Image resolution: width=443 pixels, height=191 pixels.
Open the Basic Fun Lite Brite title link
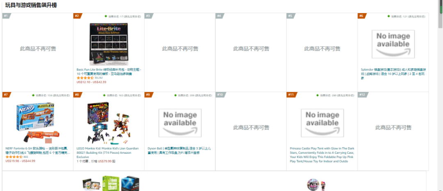point(109,72)
